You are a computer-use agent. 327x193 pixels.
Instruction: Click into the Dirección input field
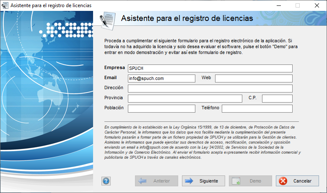(210, 88)
